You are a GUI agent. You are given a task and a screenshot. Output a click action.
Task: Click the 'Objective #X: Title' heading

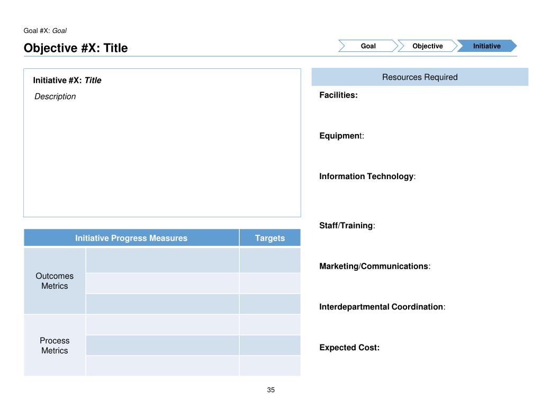[x=76, y=48]
